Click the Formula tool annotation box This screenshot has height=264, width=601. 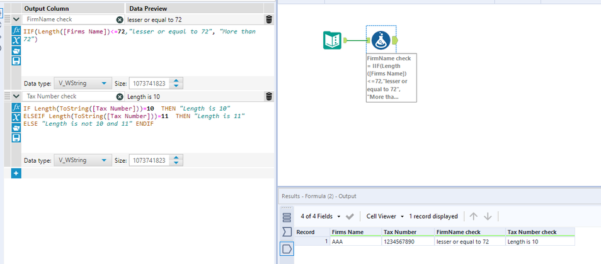pos(391,78)
